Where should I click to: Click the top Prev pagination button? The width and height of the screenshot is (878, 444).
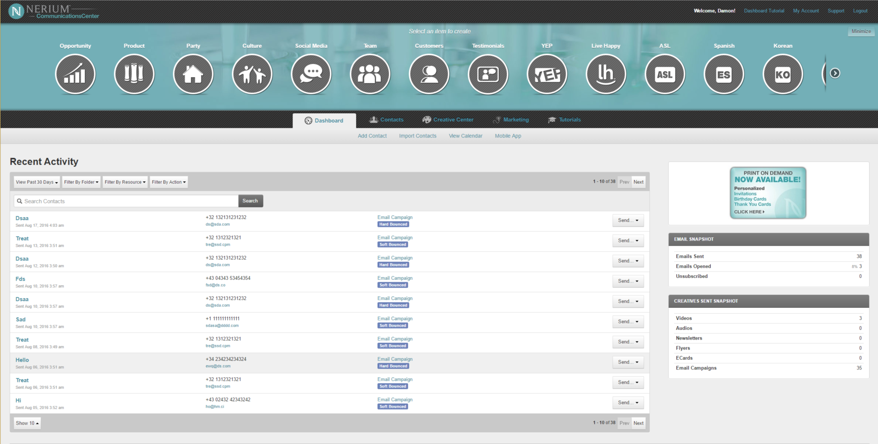coord(624,182)
